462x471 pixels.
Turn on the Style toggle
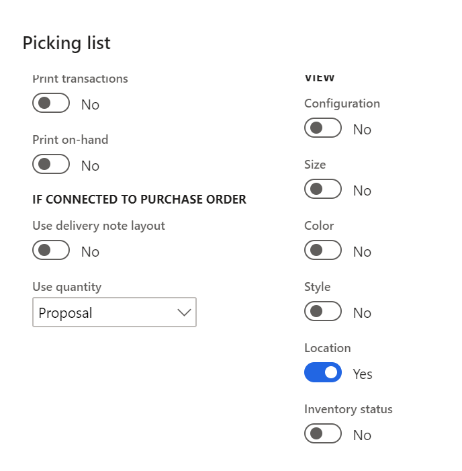click(323, 312)
